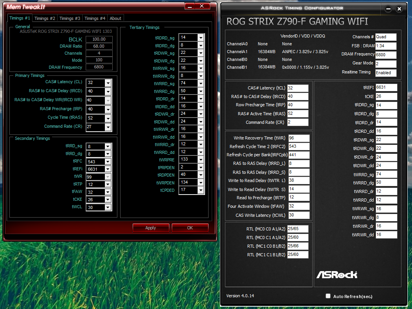Switch to the Timings #2 tab
412x309 pixels.
click(x=45, y=18)
